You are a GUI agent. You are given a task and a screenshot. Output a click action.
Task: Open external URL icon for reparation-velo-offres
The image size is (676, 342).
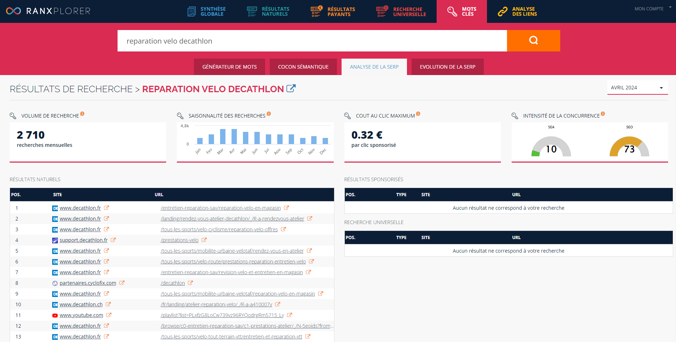click(x=283, y=229)
